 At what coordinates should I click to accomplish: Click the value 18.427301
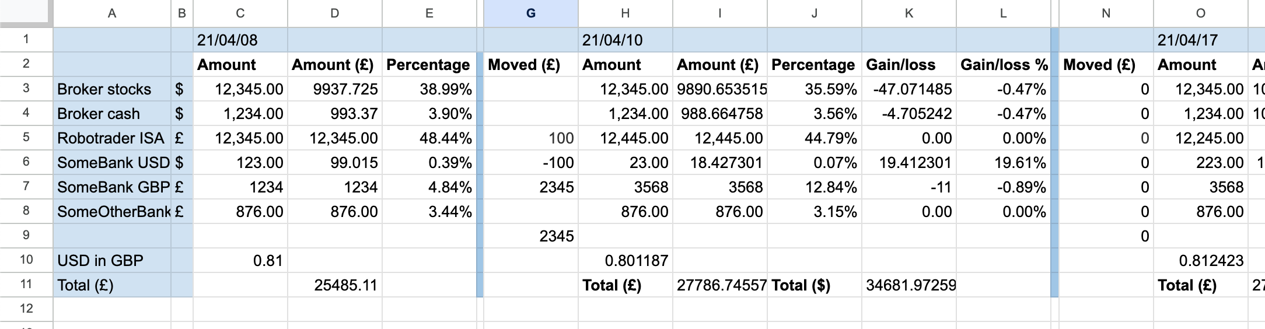720,163
